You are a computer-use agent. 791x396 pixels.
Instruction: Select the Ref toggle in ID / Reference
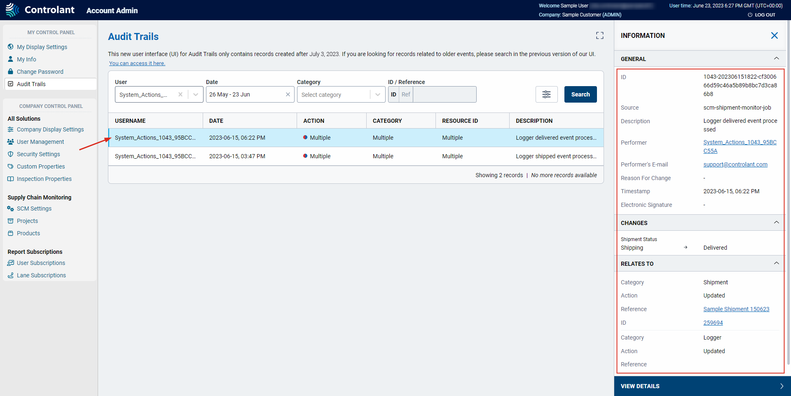coord(406,94)
